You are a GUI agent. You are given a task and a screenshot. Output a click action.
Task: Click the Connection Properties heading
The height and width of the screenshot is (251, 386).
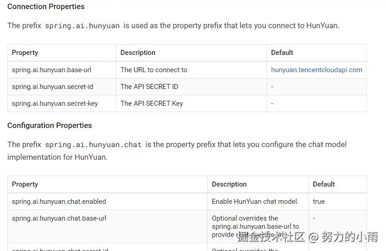[x=46, y=6]
